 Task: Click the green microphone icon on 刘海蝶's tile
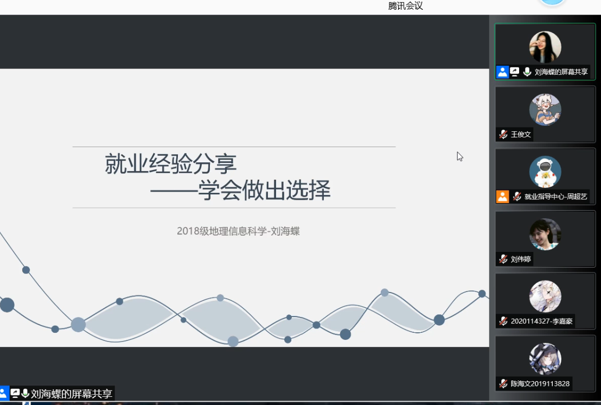coord(527,72)
